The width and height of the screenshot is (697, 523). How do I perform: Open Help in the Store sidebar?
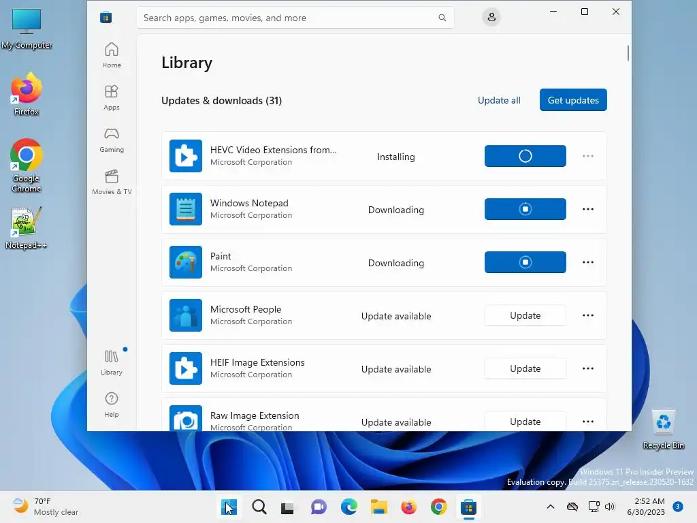[x=111, y=405]
